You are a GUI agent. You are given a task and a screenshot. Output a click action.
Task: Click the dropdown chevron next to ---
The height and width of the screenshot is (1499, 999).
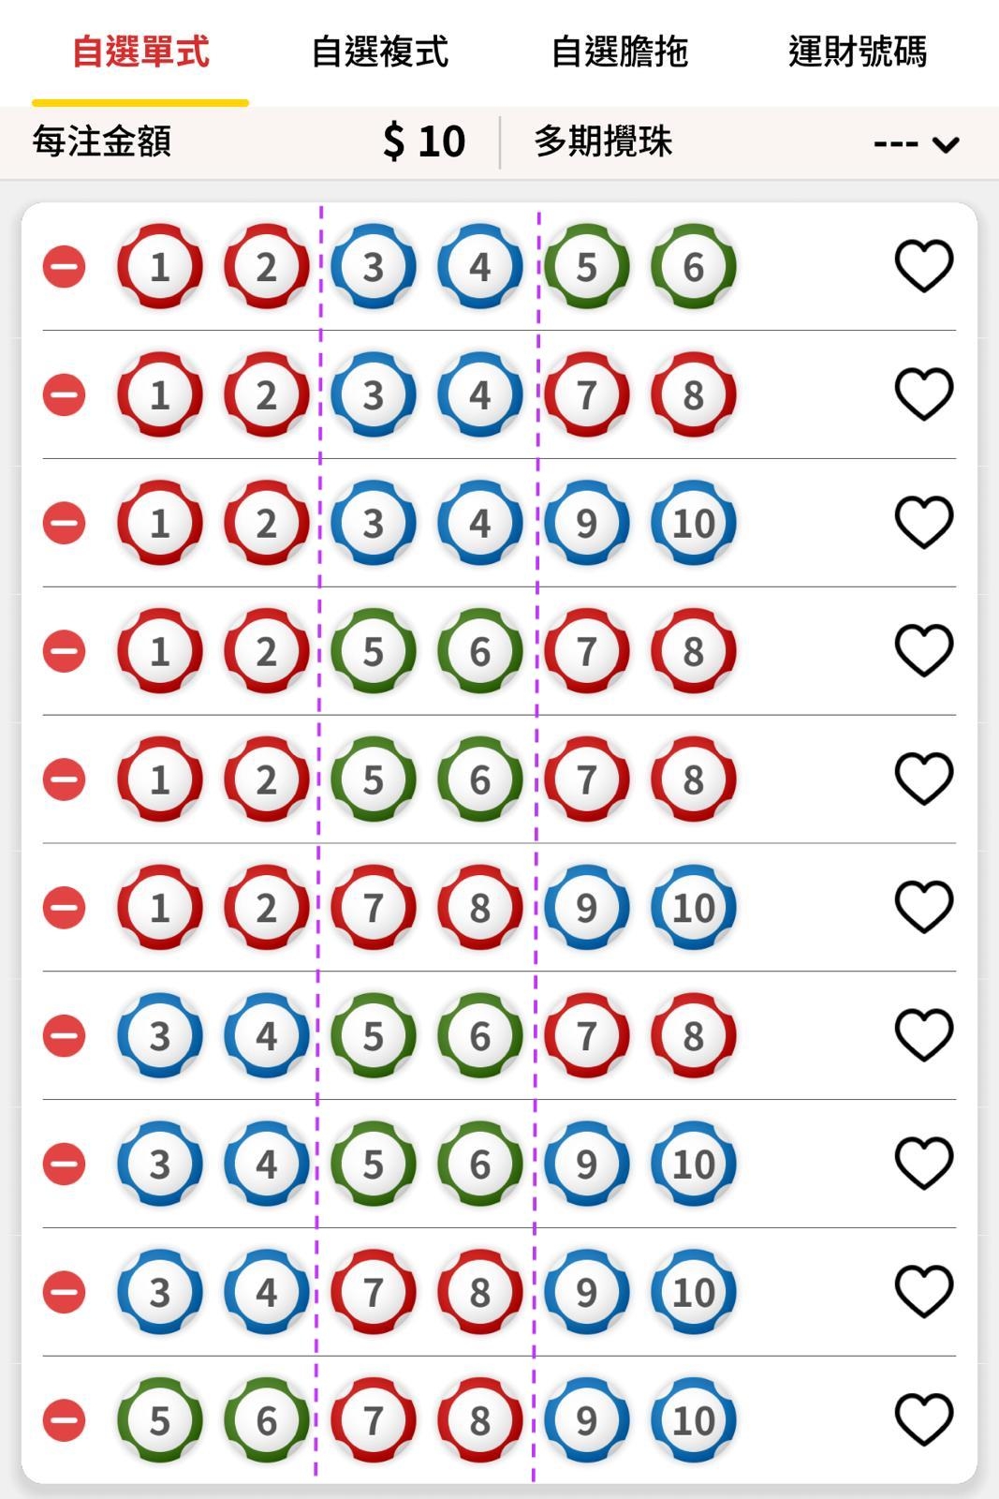[x=946, y=144]
